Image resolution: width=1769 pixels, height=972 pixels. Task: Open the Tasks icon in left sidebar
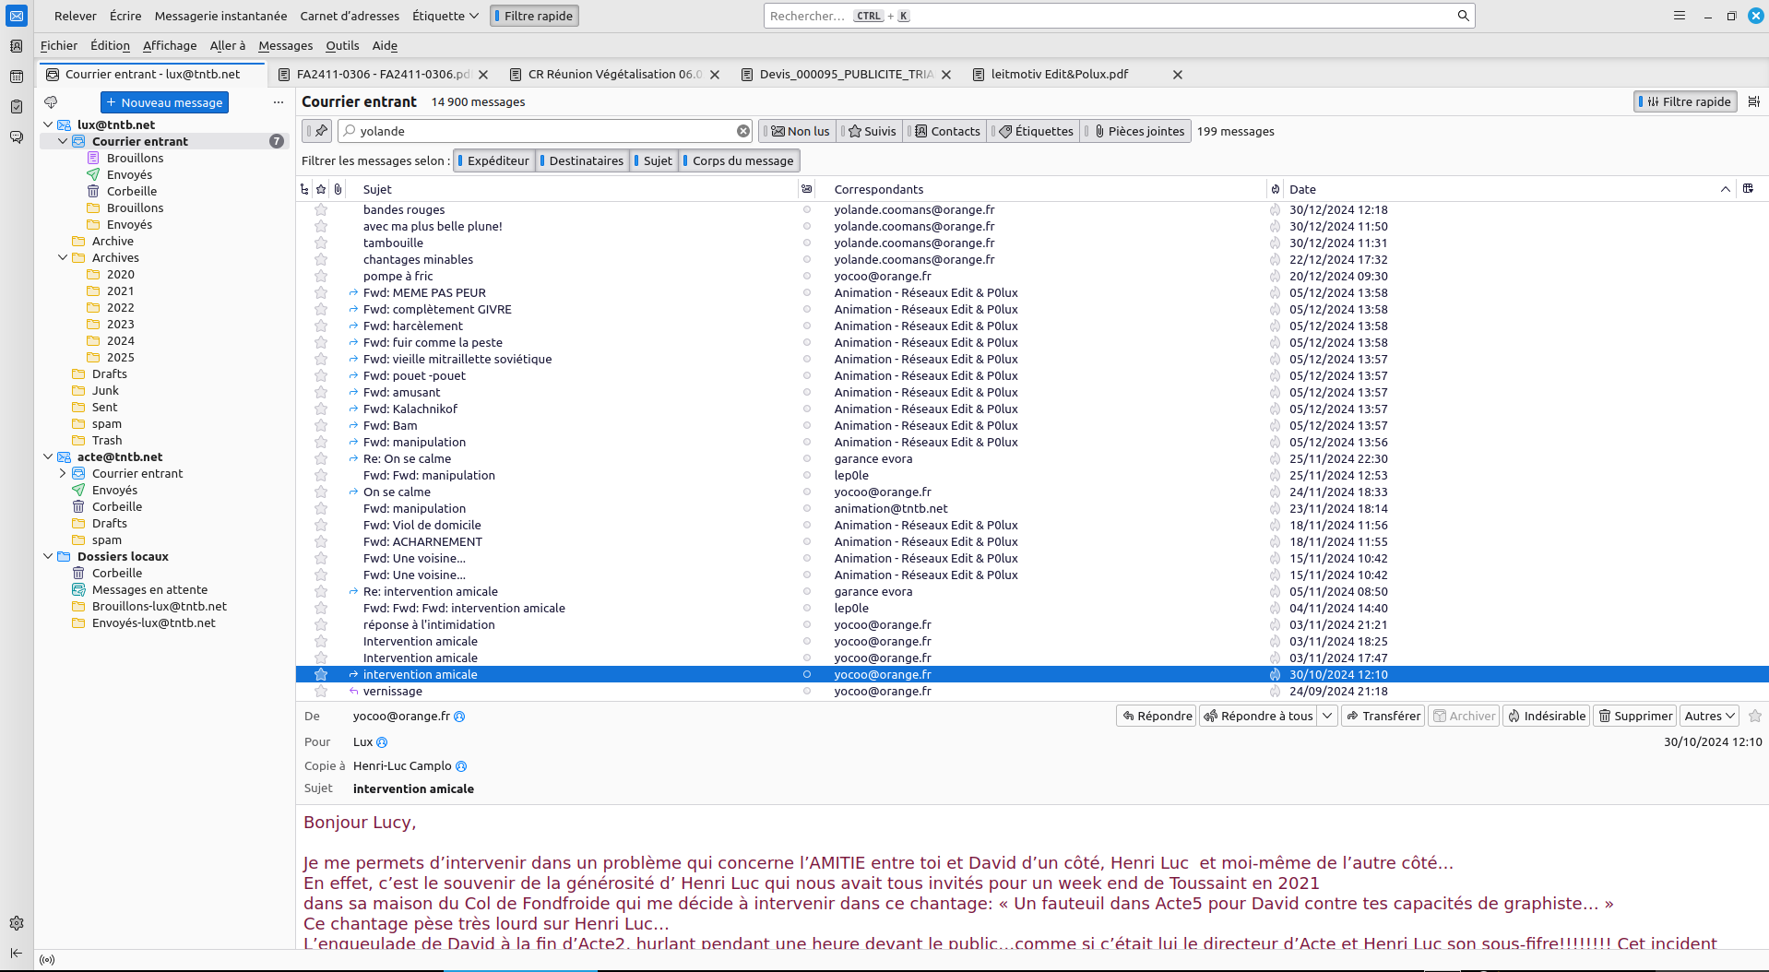[16, 107]
